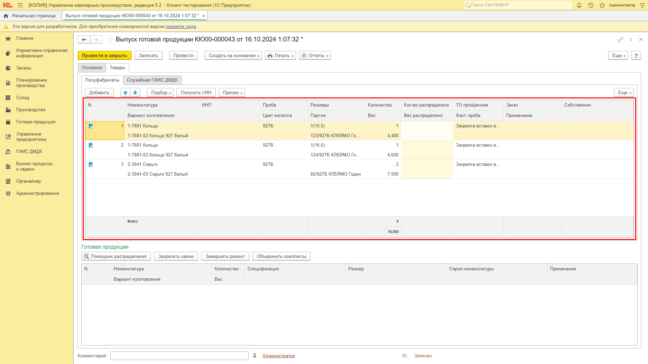Open the Подбор dropdown
The image size is (648, 364).
pos(160,92)
